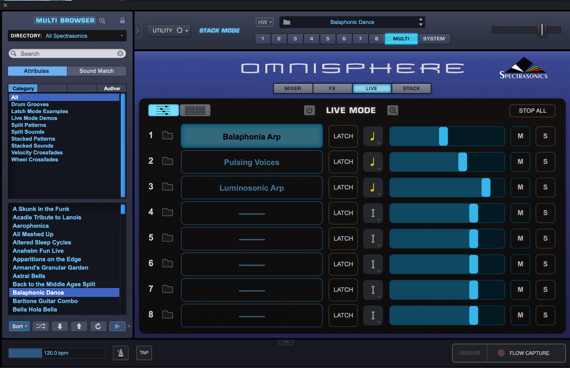Switch to the Stack tab
Screen dimensions: 570x368
coord(411,88)
